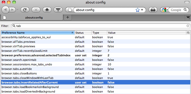The width and height of the screenshot is (191, 94).
Task: Sort by Value column header
Action: pyautogui.click(x=147, y=33)
